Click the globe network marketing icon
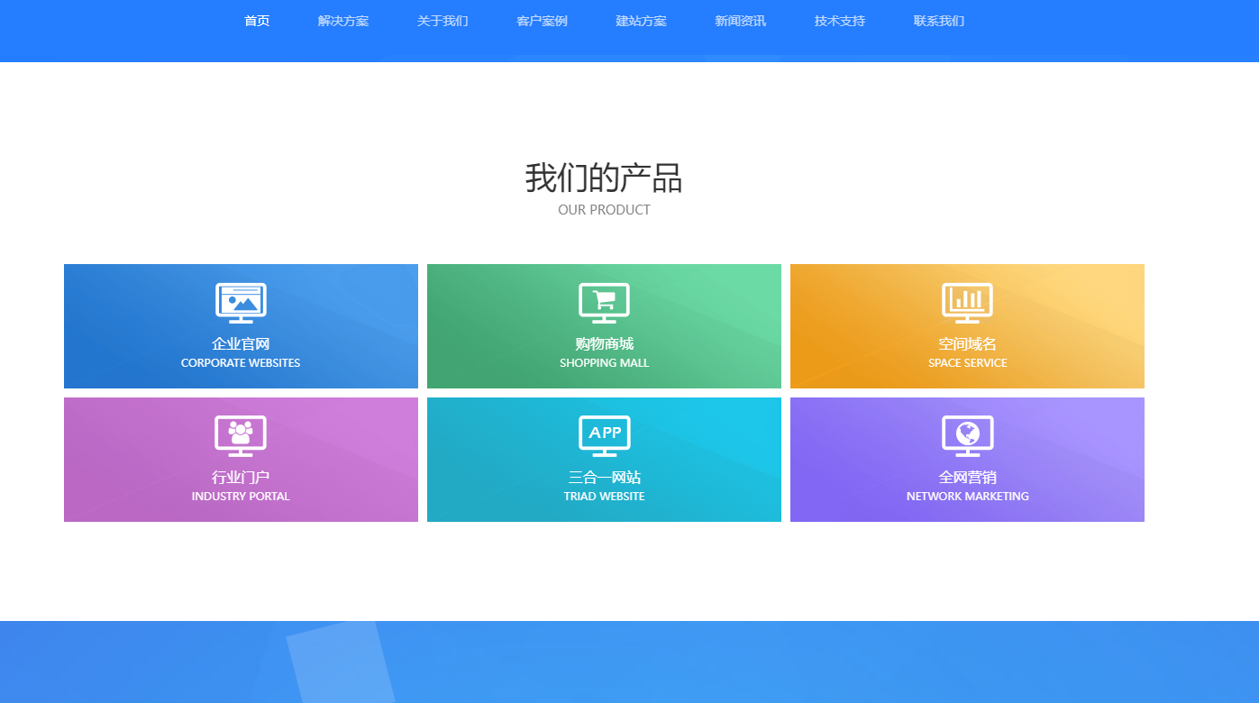This screenshot has width=1259, height=703. 967,435
